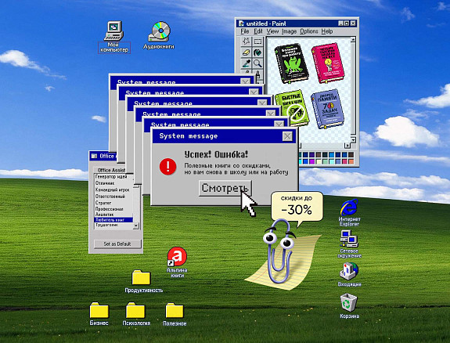This screenshot has width=450, height=343.
Task: Select Стратег in the Office Assistant list
Action: (x=113, y=203)
